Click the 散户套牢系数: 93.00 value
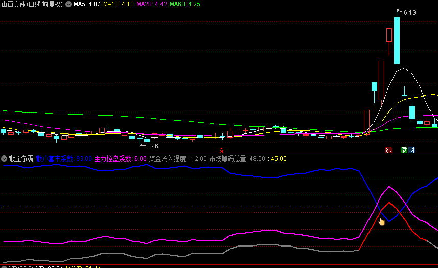Image resolution: width=438 pixels, height=268 pixels. coord(64,159)
